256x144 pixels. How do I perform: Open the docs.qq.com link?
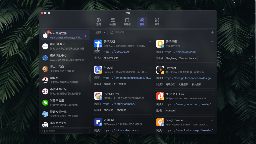117,52
